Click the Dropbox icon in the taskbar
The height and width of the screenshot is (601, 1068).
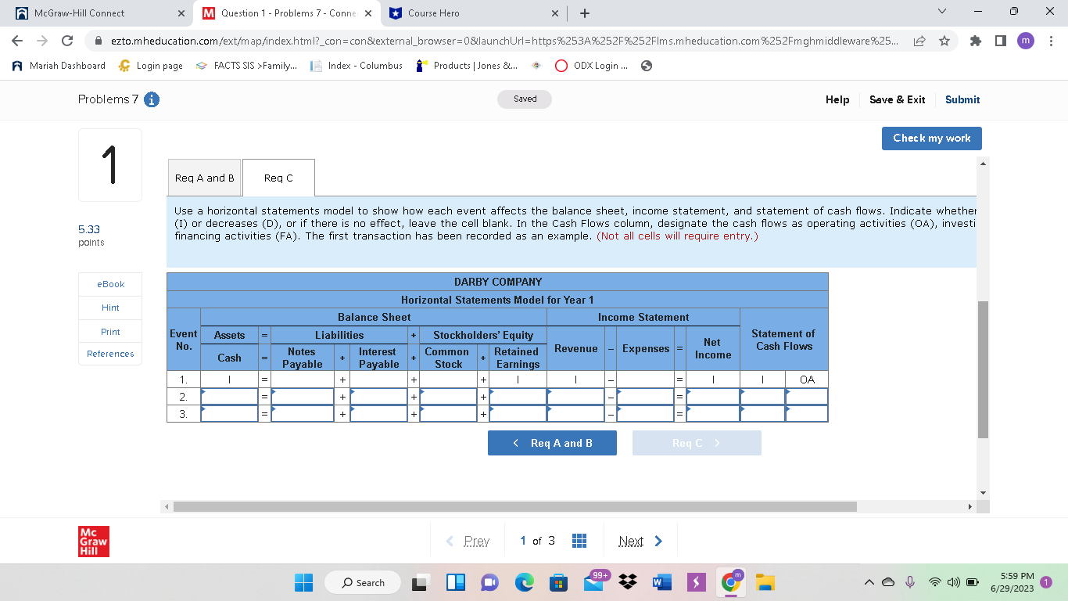(627, 582)
